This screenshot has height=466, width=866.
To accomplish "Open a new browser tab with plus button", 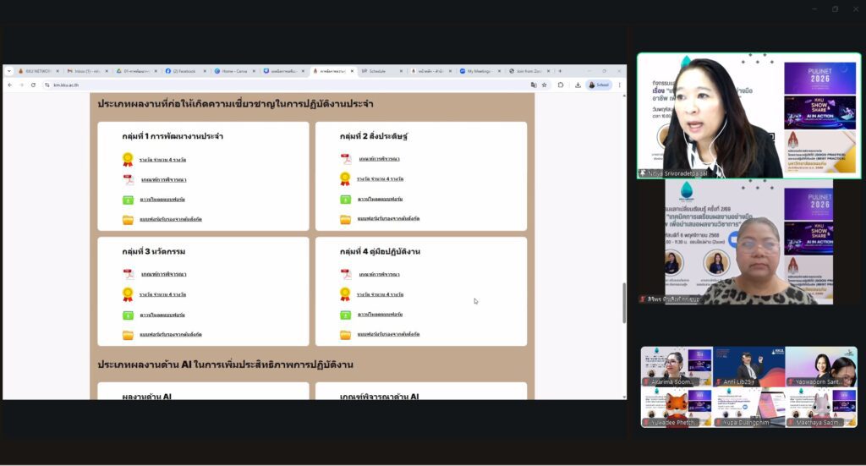I will click(x=559, y=71).
